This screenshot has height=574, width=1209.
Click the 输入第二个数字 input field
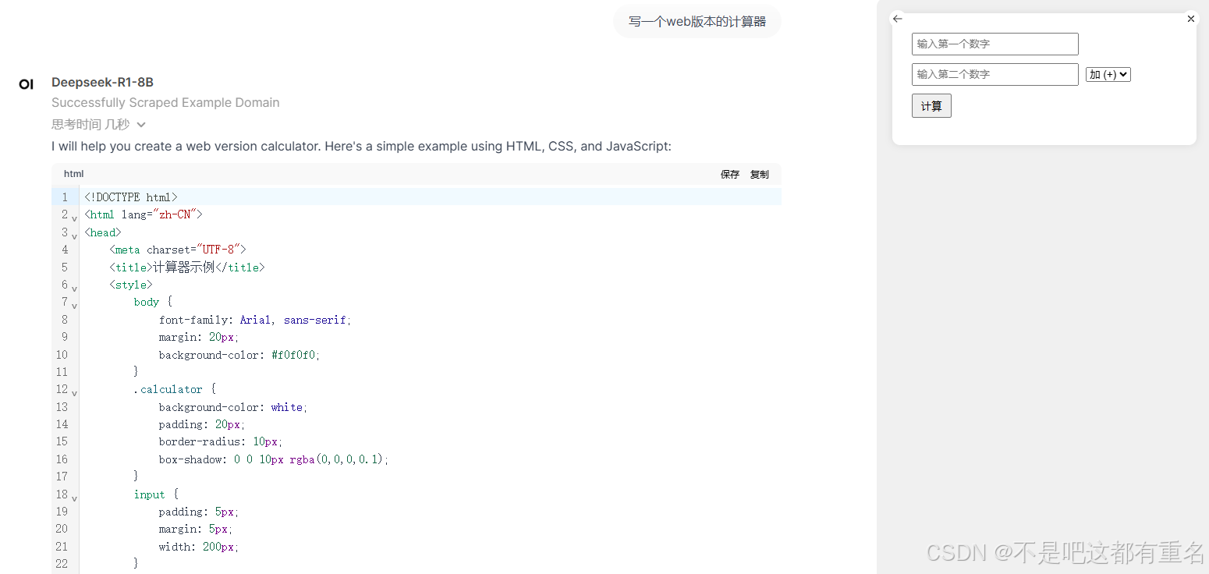pyautogui.click(x=995, y=74)
